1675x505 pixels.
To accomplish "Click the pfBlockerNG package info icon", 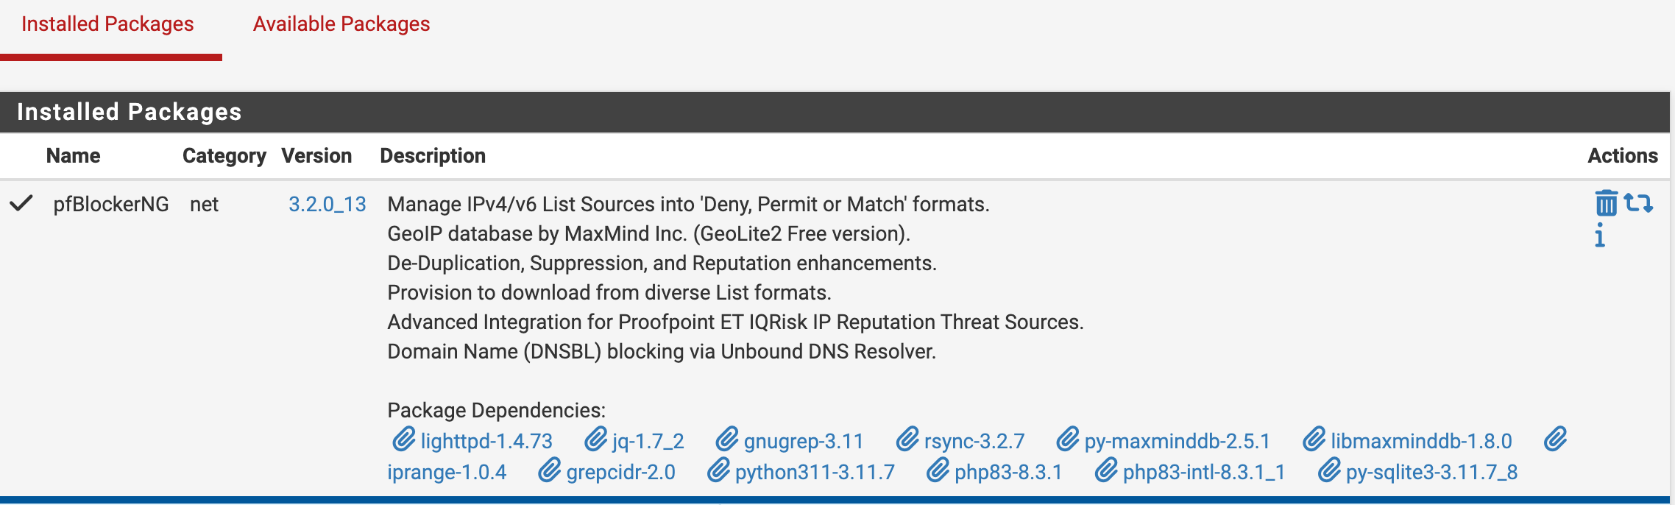I will [1599, 236].
